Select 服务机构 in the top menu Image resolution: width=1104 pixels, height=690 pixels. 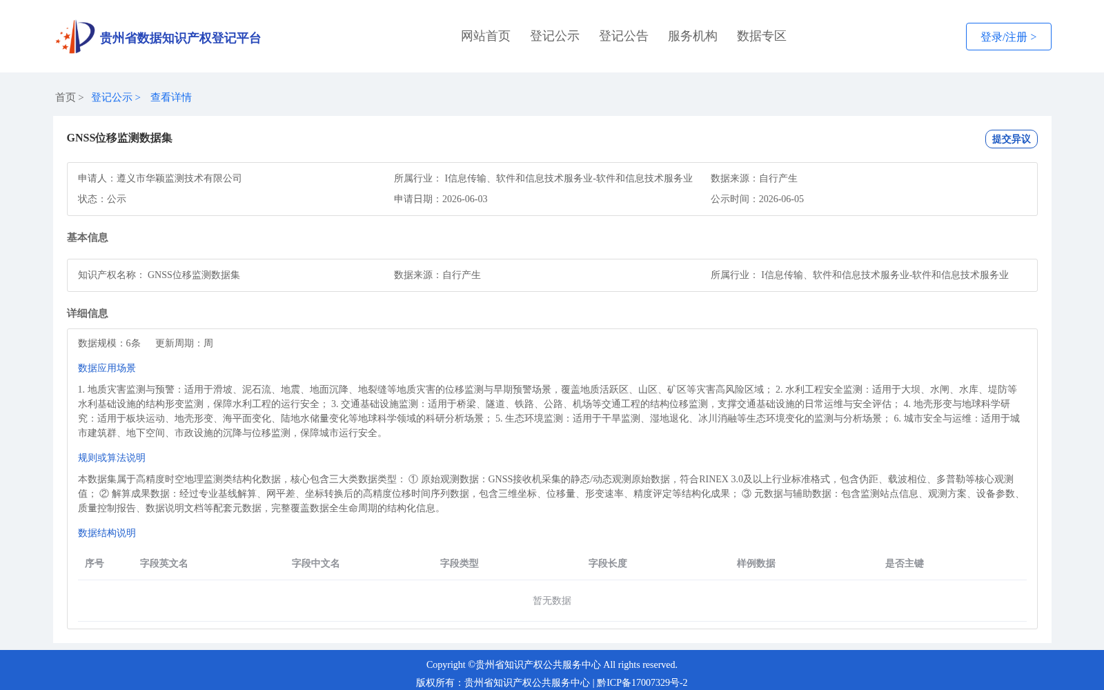click(693, 36)
